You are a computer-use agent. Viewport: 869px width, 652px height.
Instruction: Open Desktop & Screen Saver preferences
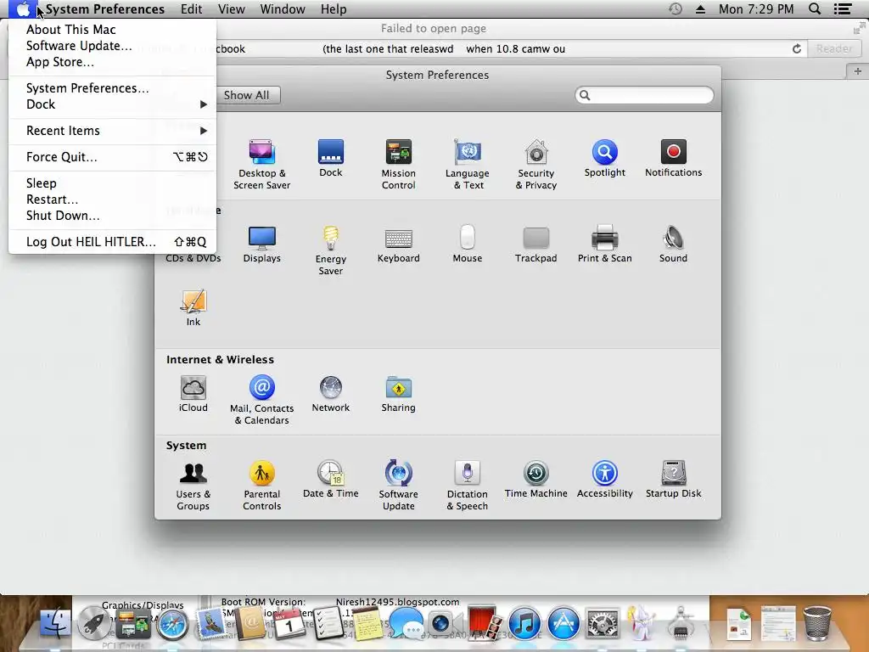[261, 164]
